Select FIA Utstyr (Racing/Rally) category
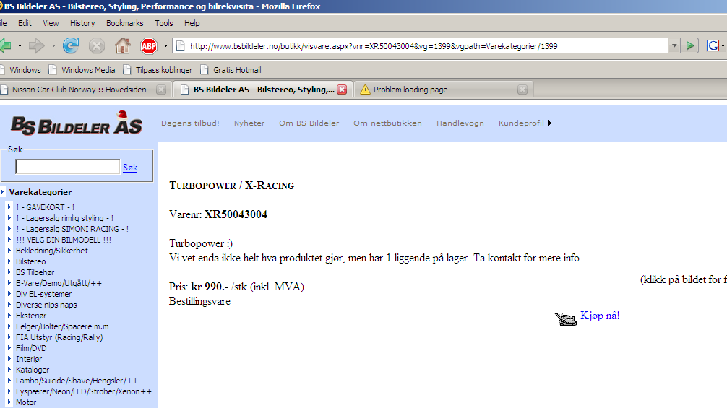This screenshot has height=408, width=727. point(59,337)
